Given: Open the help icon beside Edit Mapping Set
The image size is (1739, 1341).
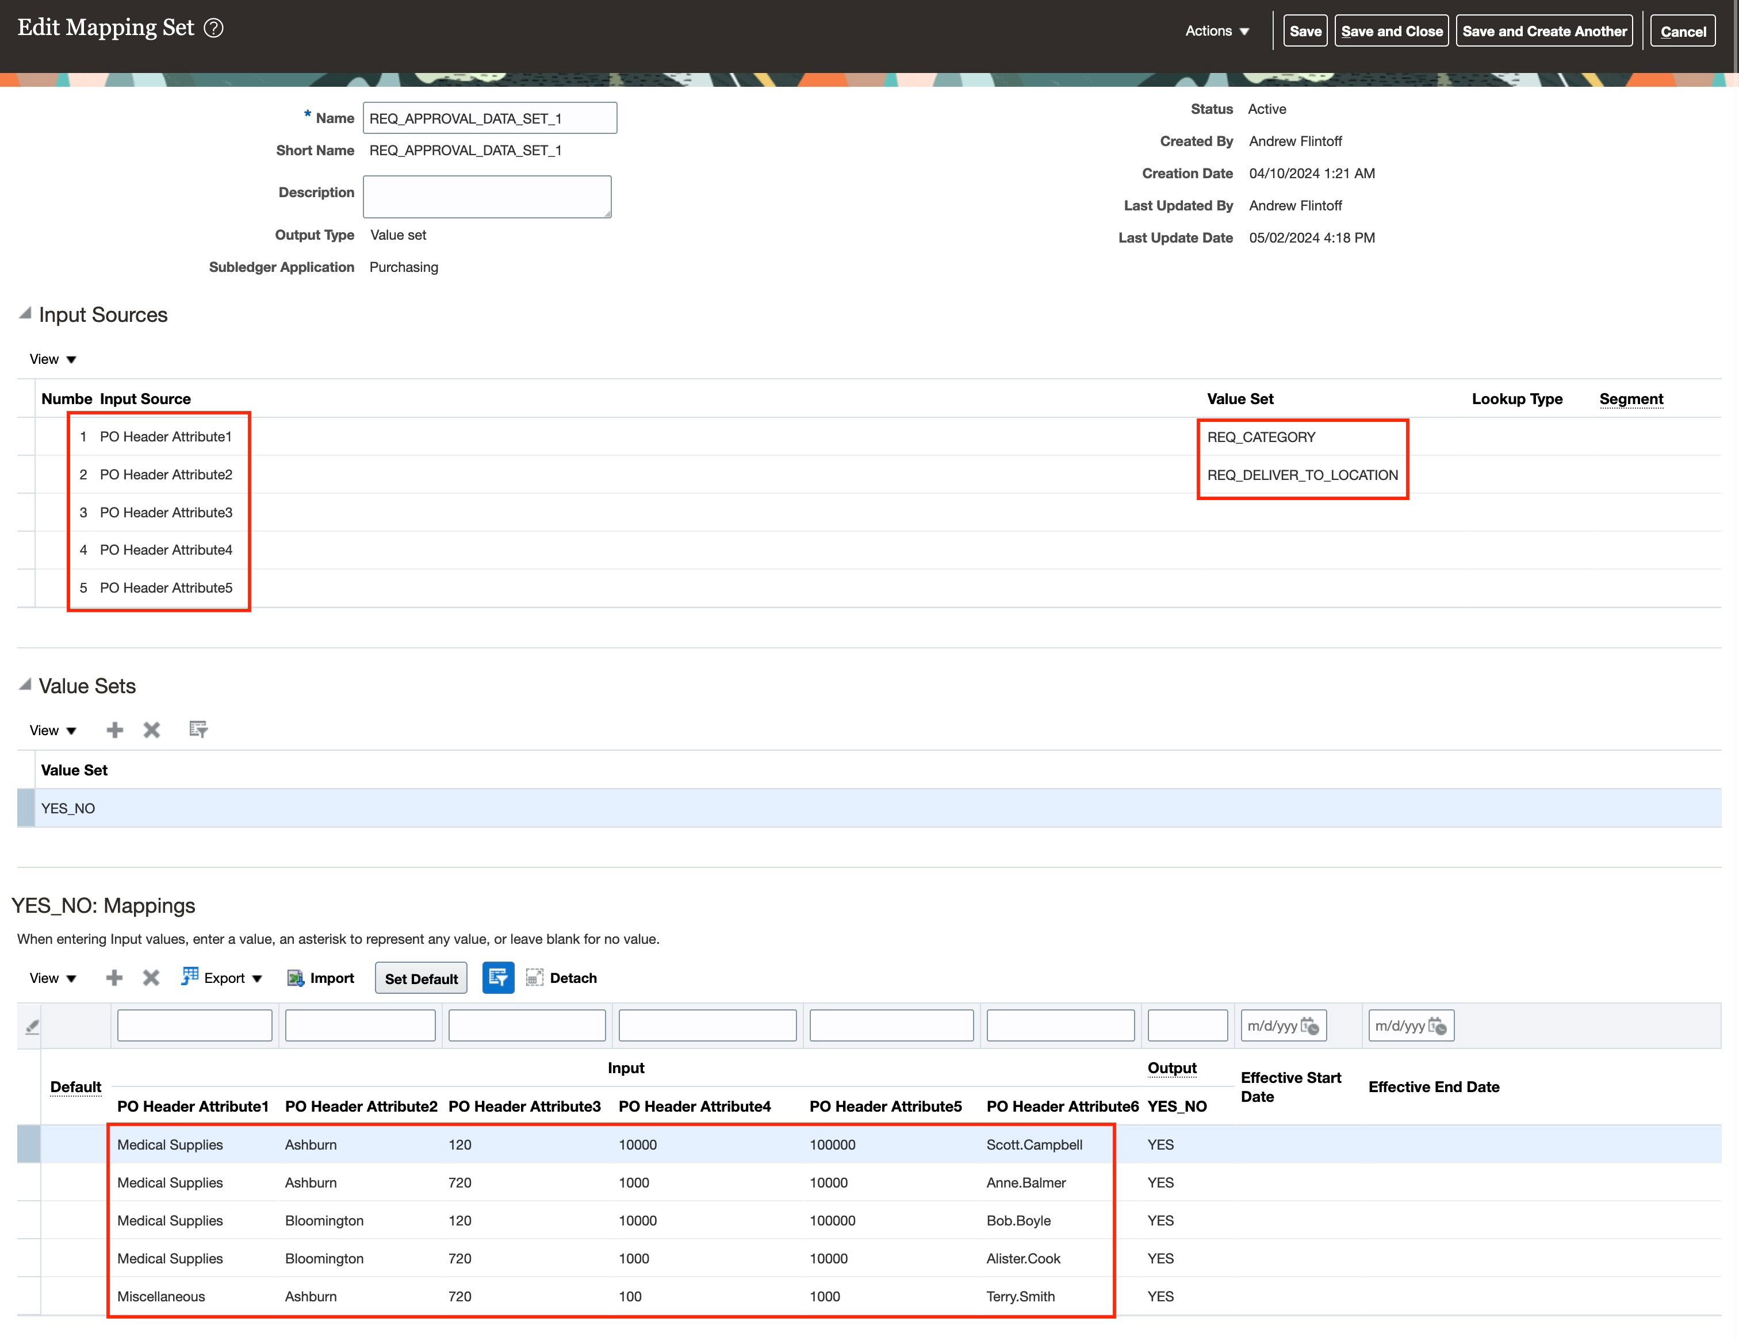Looking at the screenshot, I should click(x=213, y=29).
